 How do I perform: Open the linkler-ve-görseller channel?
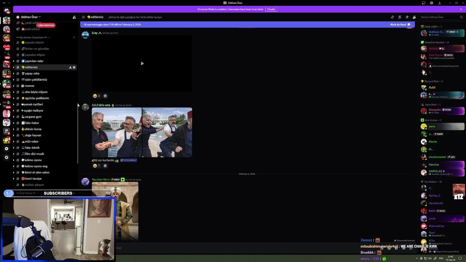coord(46,49)
